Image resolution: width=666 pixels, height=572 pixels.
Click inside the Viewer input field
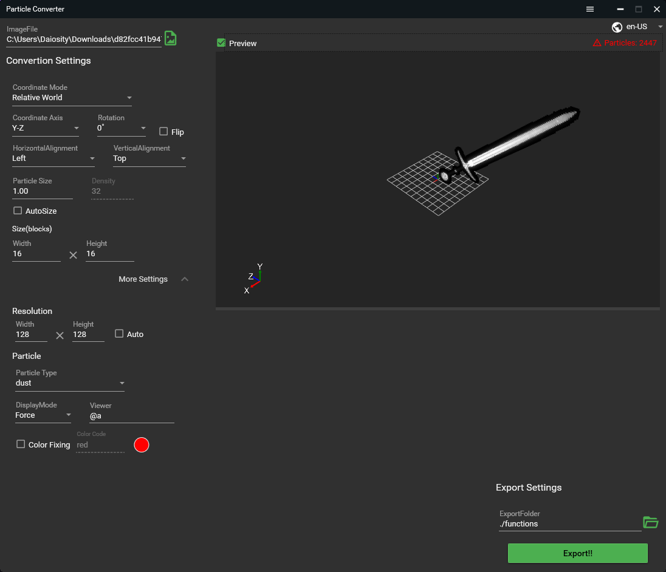[x=131, y=416]
